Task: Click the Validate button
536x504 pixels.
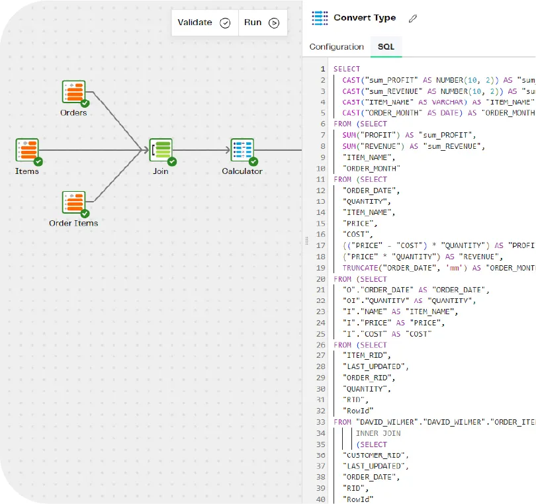Action: click(x=204, y=22)
